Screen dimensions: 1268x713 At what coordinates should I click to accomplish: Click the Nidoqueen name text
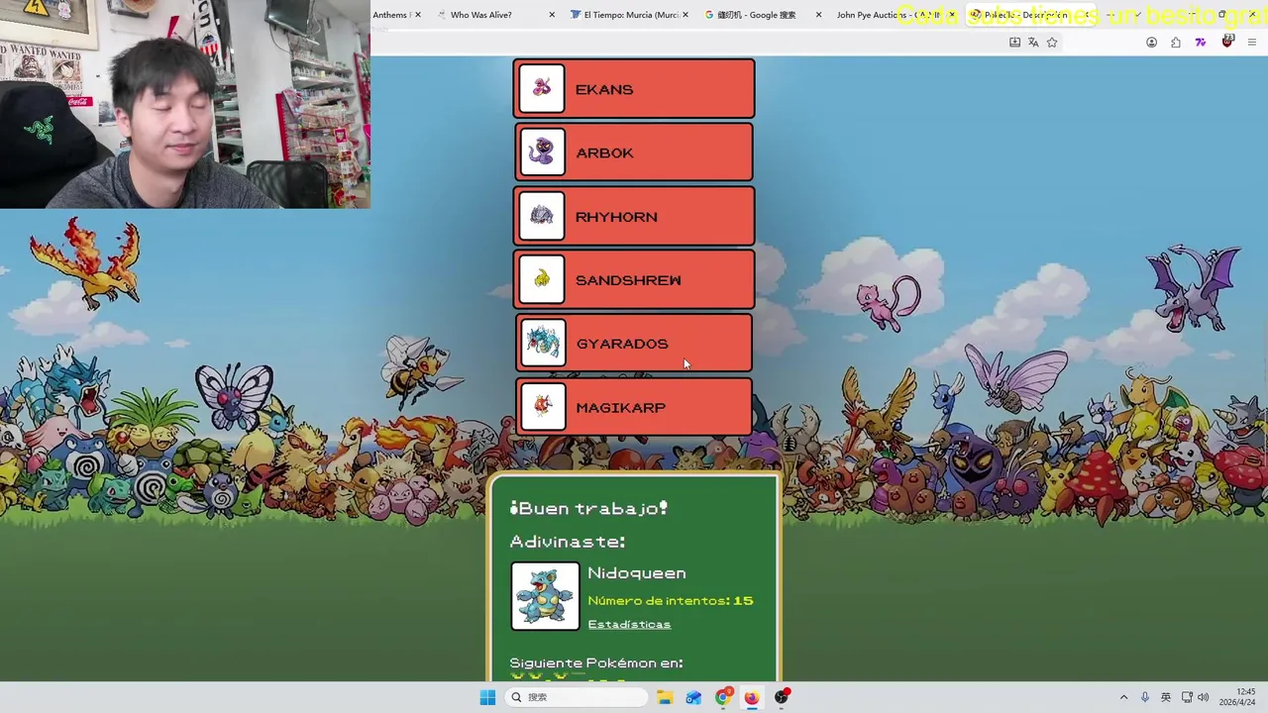(x=637, y=572)
